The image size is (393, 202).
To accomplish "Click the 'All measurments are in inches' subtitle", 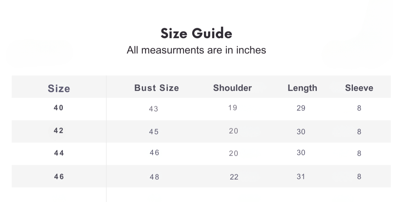I will [196, 50].
